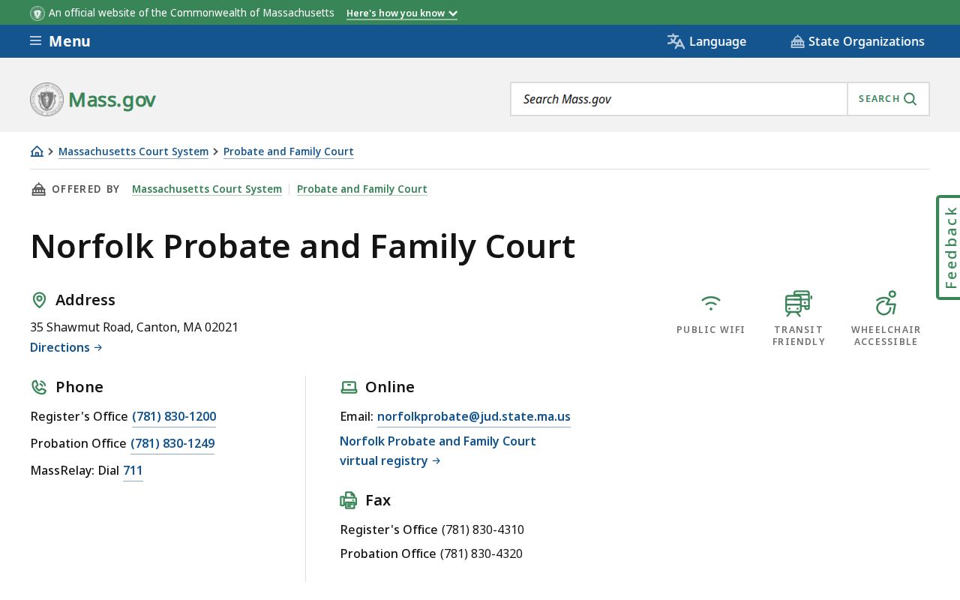Click the Offered By building icon
Screen dimensions: 960x600
38,189
